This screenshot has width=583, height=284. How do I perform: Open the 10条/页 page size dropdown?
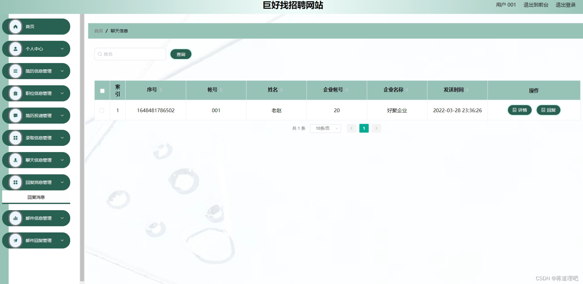[325, 128]
